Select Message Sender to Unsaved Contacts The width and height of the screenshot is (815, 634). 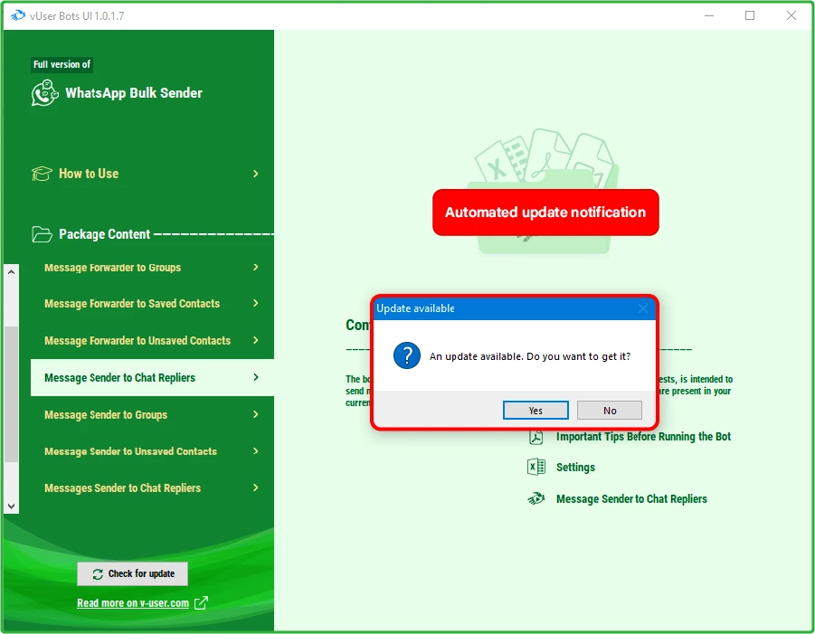[x=130, y=451]
